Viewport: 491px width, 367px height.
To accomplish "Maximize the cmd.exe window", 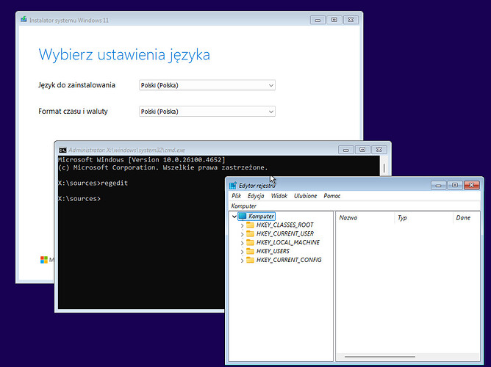I will [x=362, y=150].
